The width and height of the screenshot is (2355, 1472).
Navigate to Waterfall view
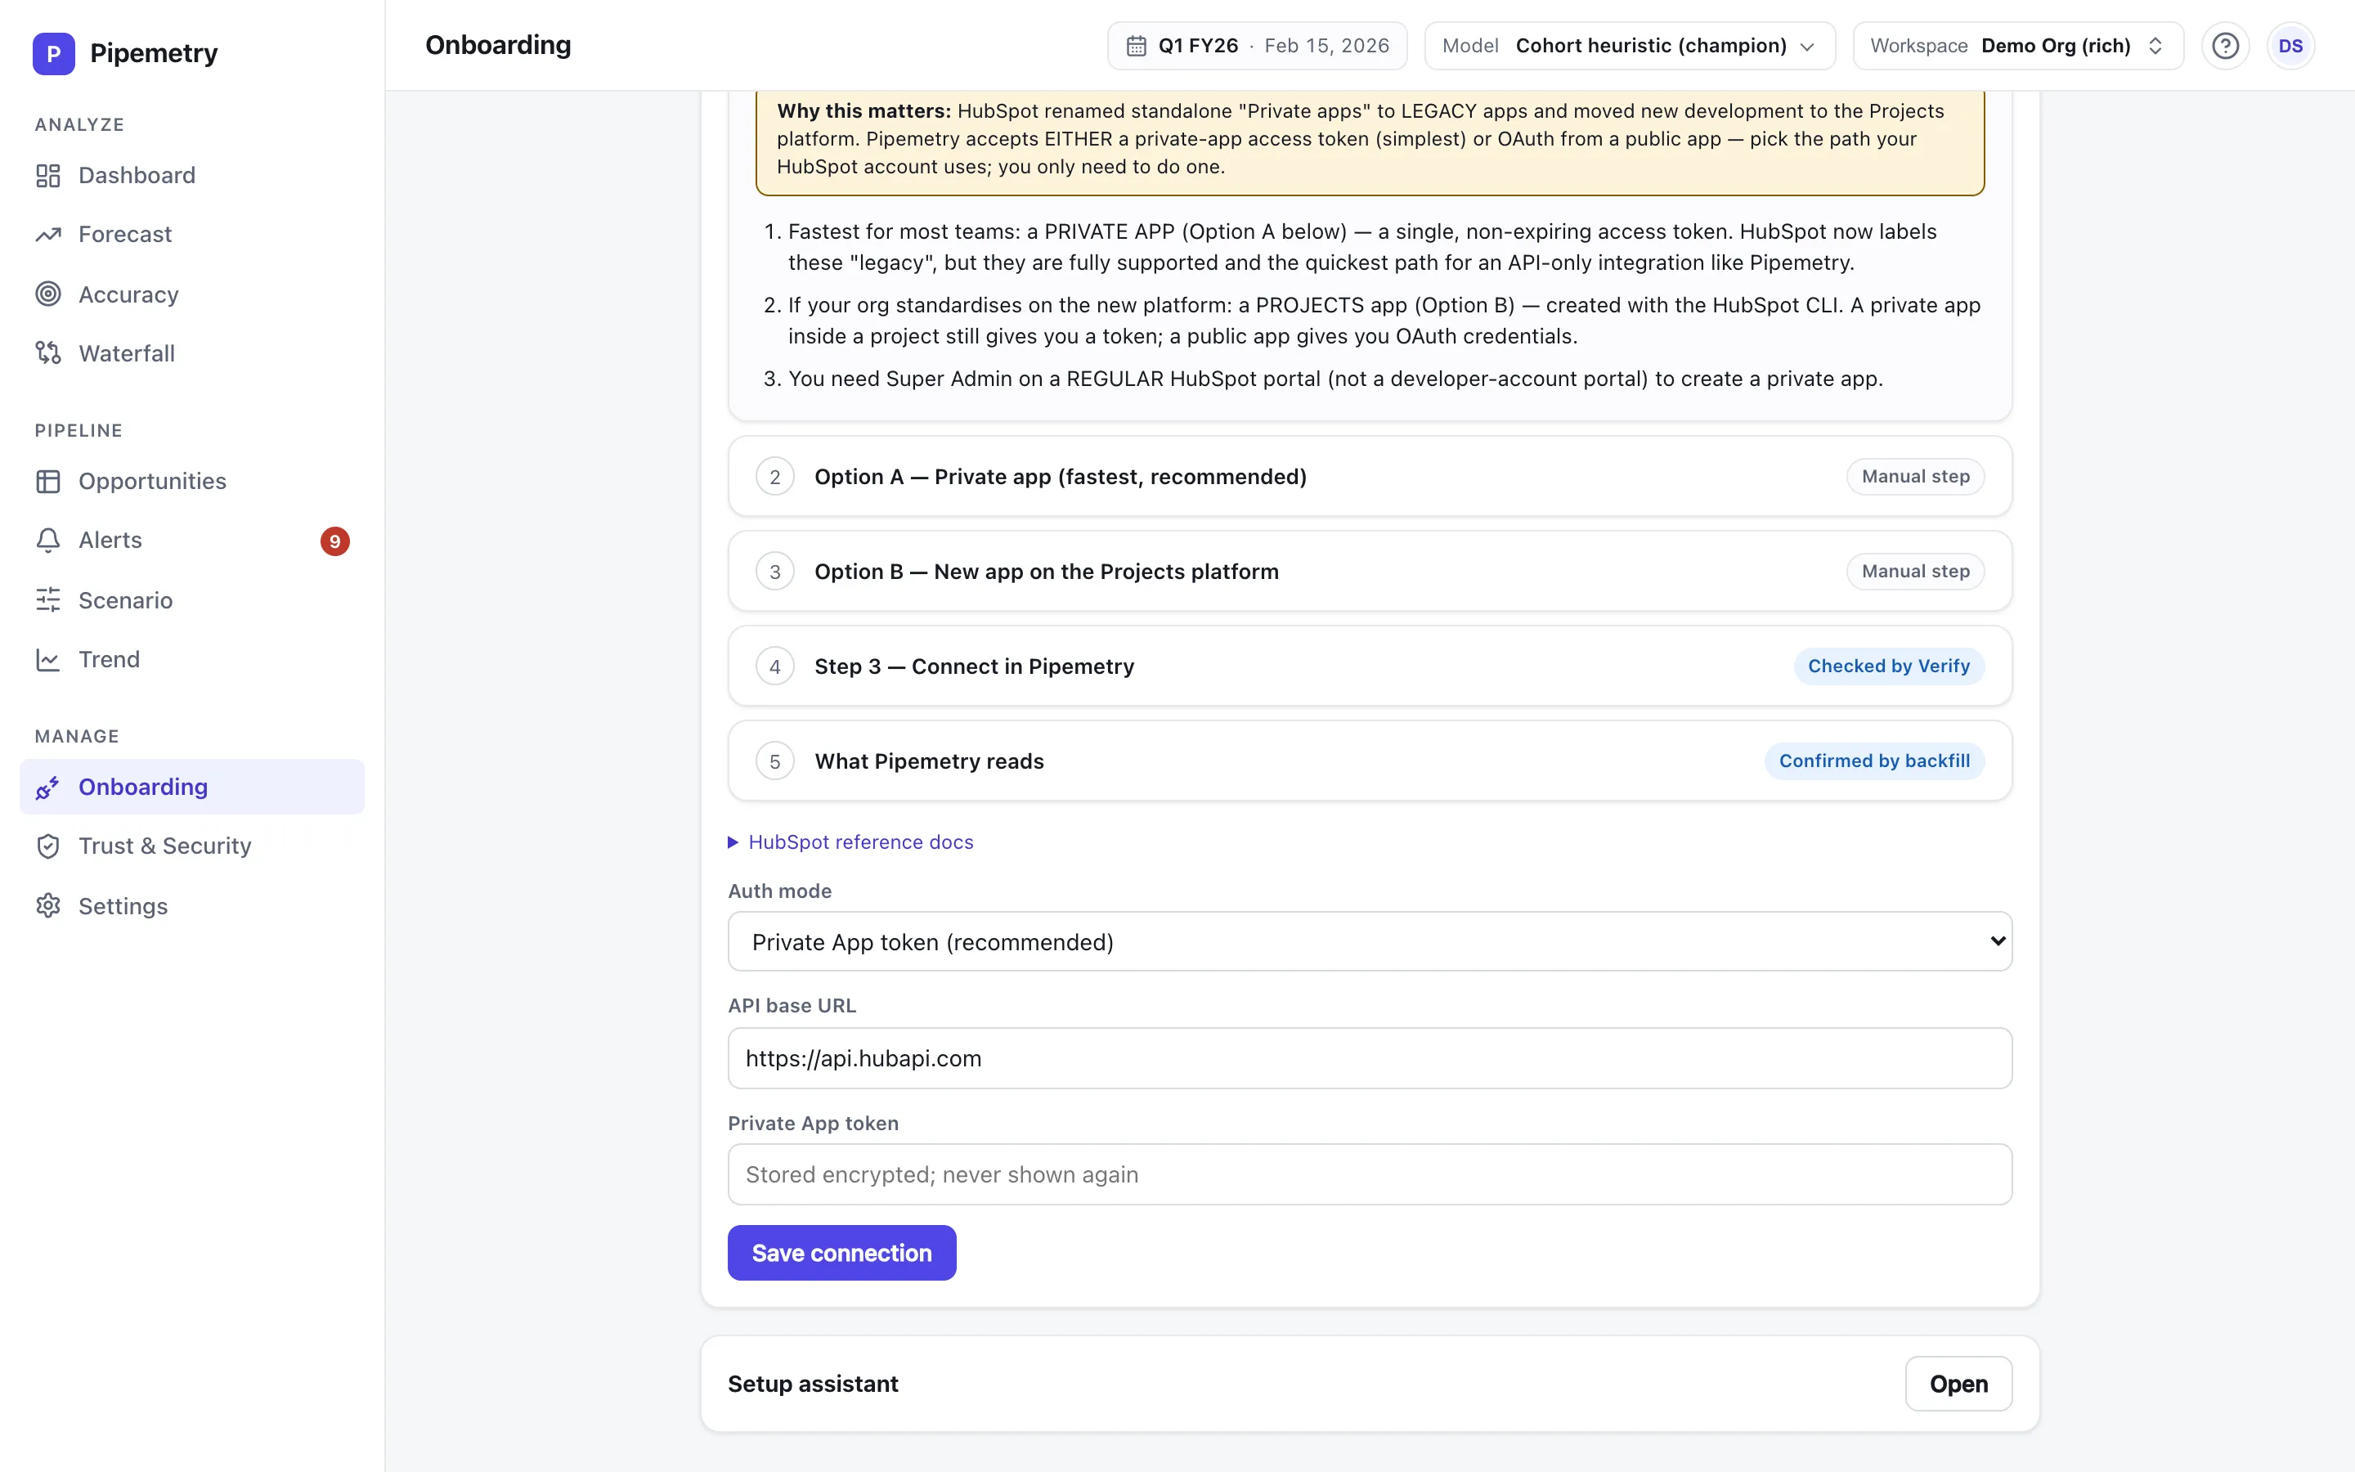click(x=191, y=353)
